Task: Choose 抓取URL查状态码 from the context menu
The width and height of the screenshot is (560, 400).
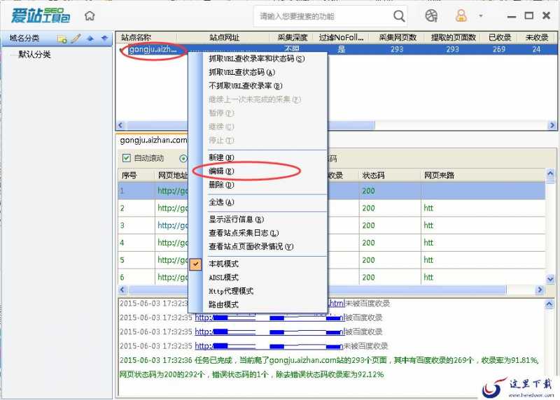Action: (258, 72)
